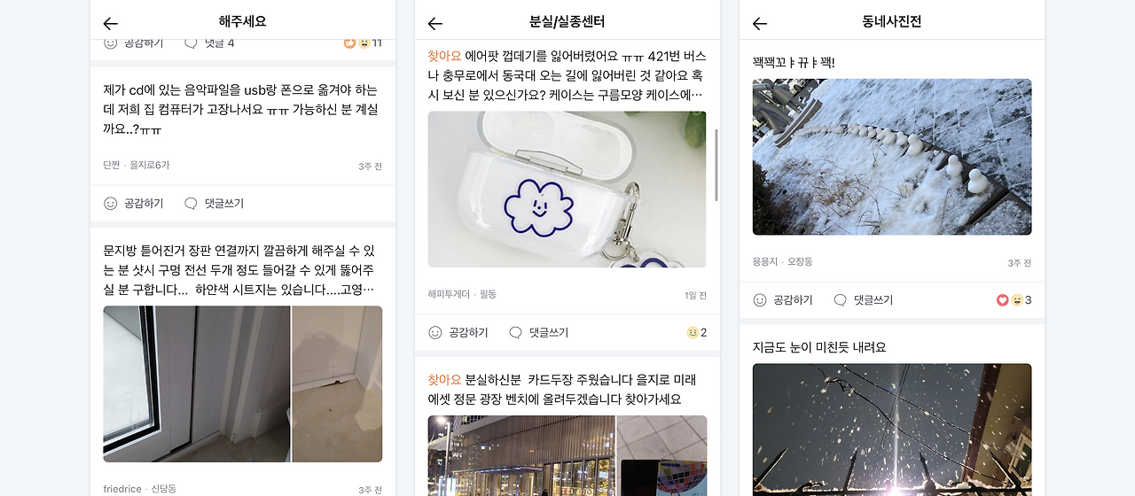View the 2 reactions on AirPods post
The width and height of the screenshot is (1135, 496).
pos(697,332)
